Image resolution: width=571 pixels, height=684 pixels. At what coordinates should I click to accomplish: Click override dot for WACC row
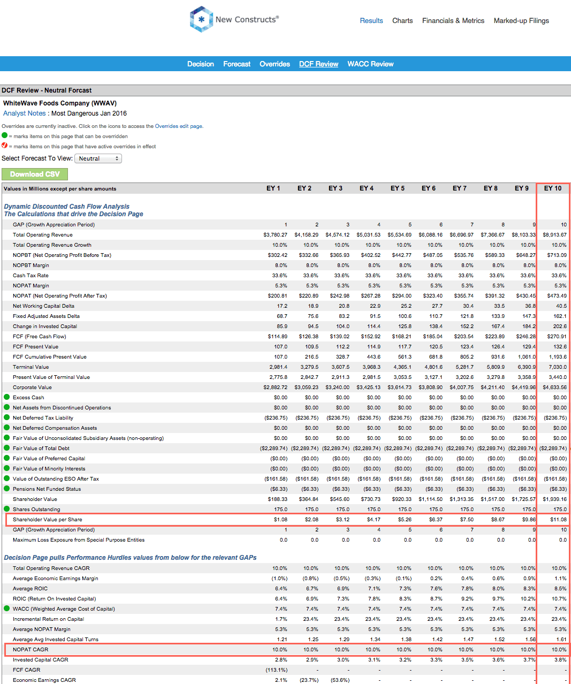[7, 609]
